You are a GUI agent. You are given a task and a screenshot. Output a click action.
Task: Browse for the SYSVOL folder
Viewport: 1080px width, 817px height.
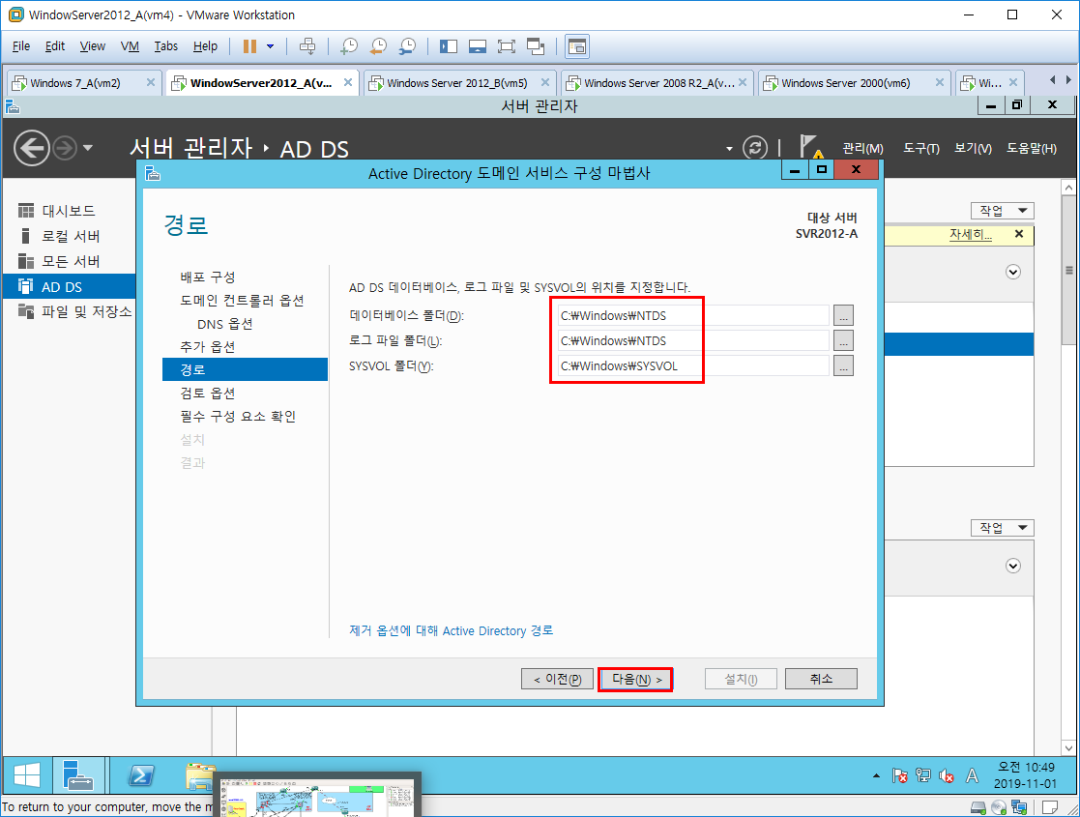click(x=843, y=365)
